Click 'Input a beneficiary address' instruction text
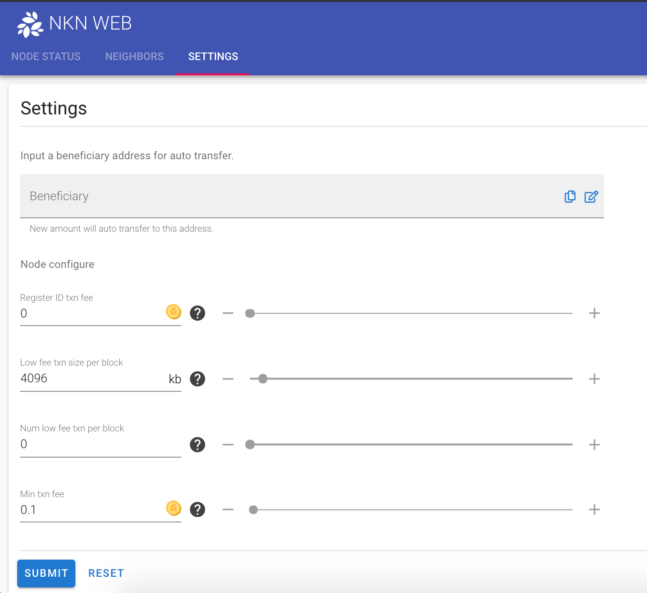Image resolution: width=647 pixels, height=593 pixels. 127,156
